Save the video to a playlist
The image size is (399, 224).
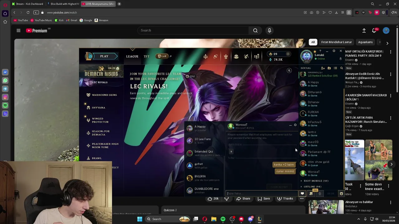[x=264, y=198]
